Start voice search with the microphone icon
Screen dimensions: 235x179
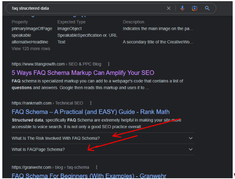pyautogui.click(x=182, y=8)
